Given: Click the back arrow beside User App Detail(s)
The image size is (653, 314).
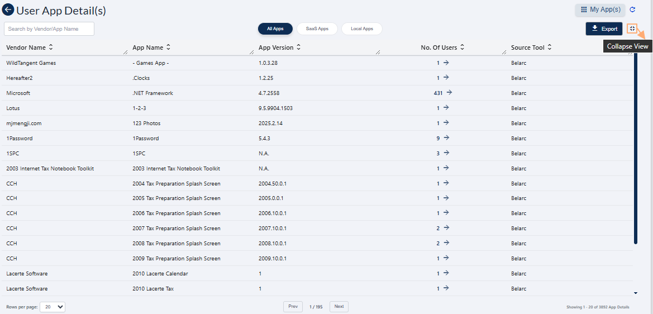Looking at the screenshot, I should tap(8, 10).
